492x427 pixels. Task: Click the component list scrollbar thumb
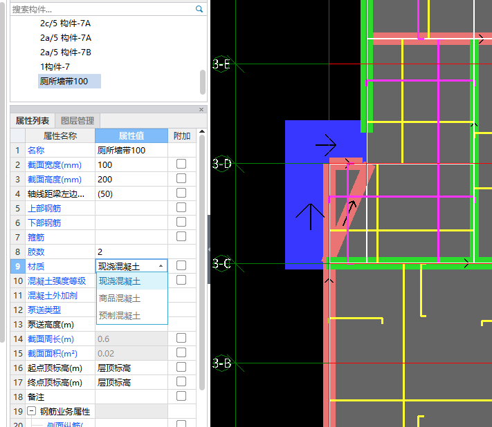[203, 82]
